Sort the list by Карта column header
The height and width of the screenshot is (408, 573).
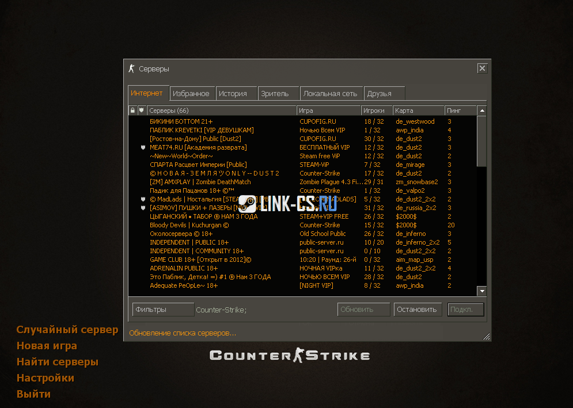pyautogui.click(x=418, y=110)
